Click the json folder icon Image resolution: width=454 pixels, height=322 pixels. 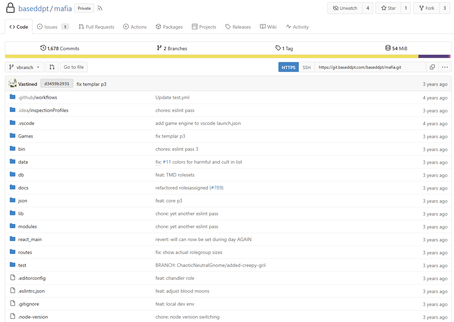click(x=13, y=201)
